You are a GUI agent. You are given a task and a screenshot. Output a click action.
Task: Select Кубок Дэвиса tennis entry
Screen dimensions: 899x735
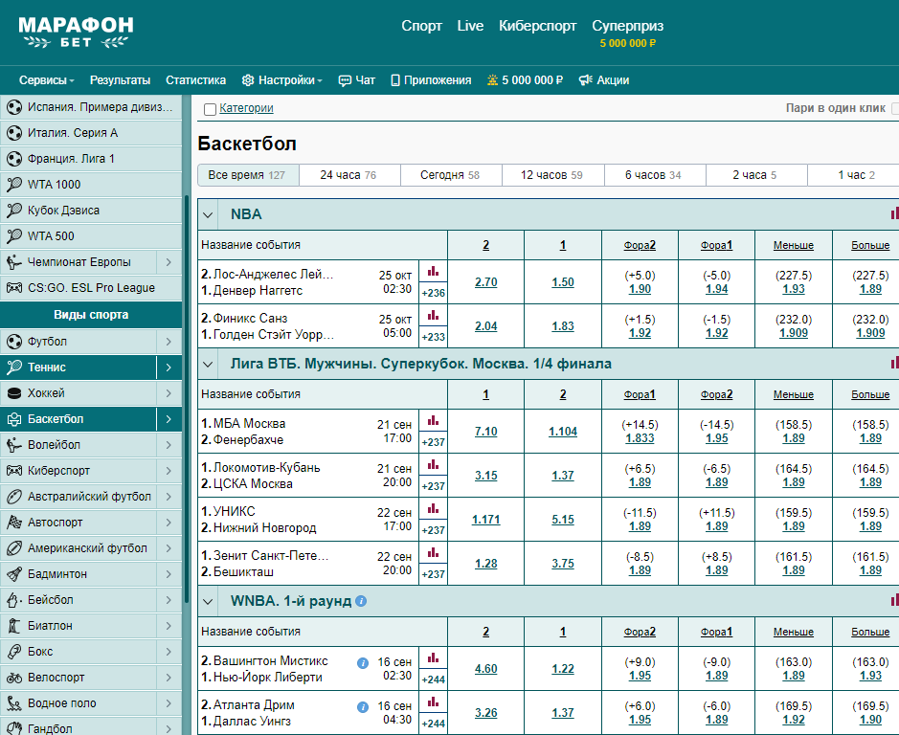coord(91,211)
